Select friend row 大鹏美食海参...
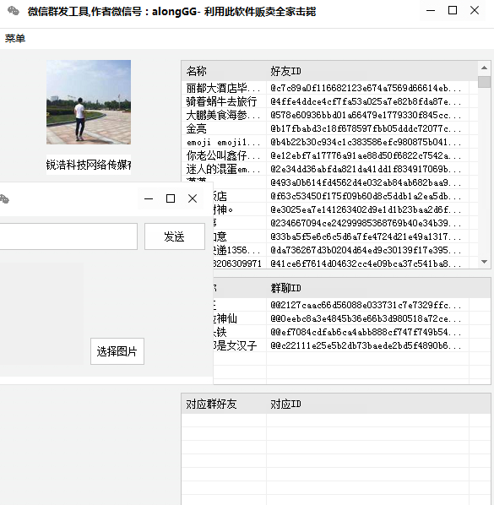 tap(223, 115)
